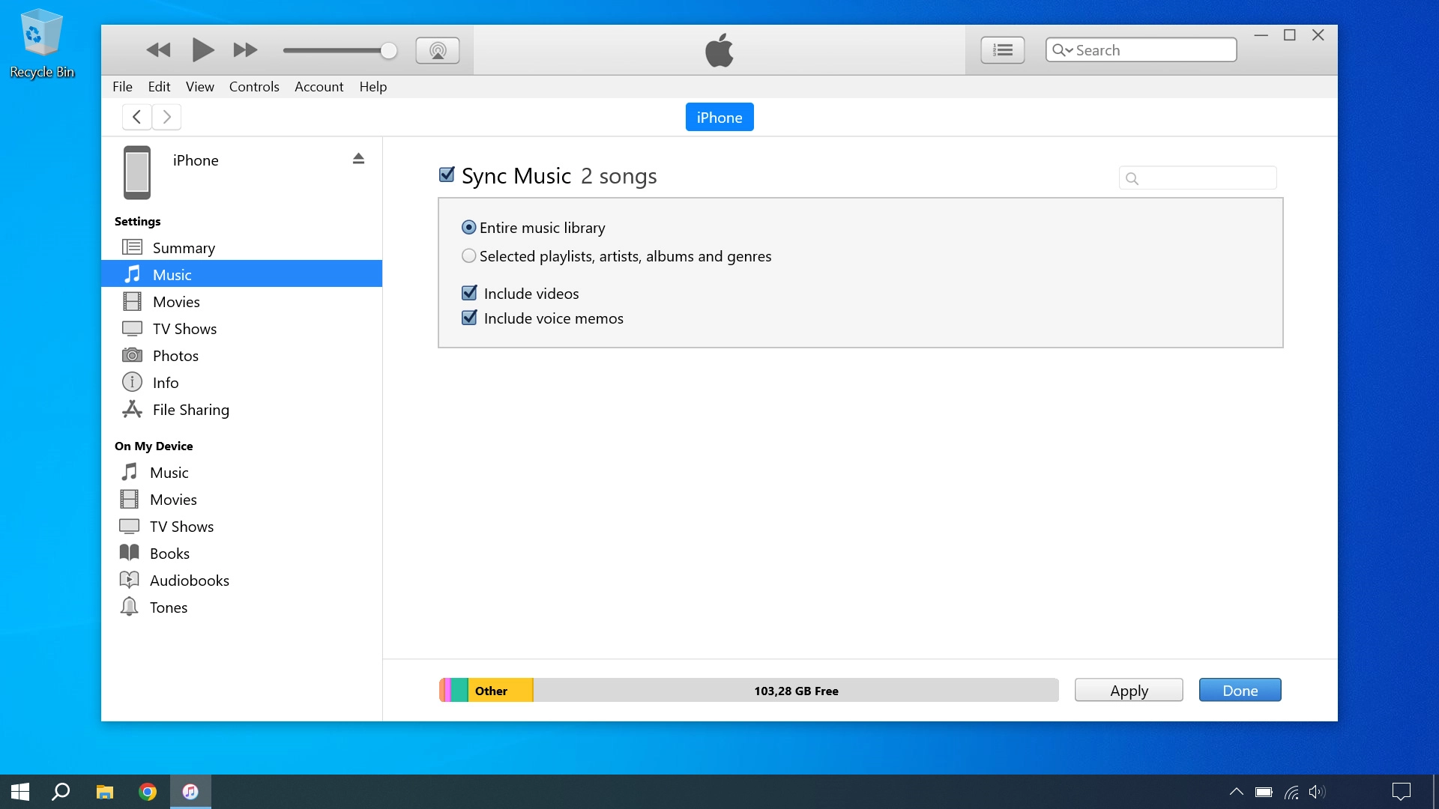The image size is (1439, 809).
Task: View Tones on the device
Action: (168, 607)
